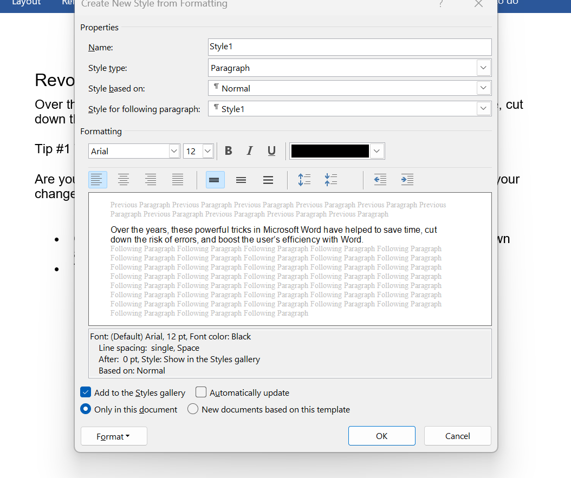Open the font size 12 dropdown
Image resolution: width=571 pixels, height=478 pixels.
[207, 151]
